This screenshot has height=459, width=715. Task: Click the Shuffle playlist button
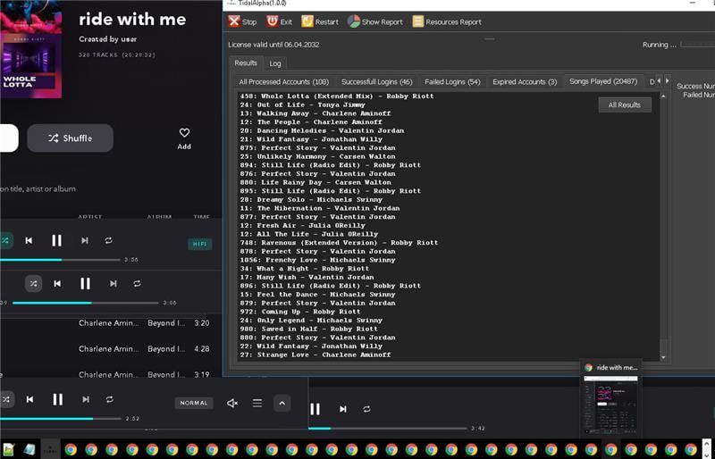click(71, 138)
